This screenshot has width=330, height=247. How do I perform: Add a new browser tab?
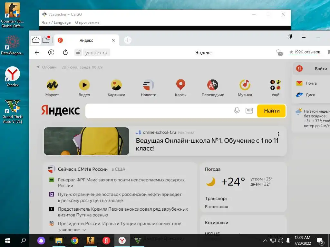coord(128,40)
